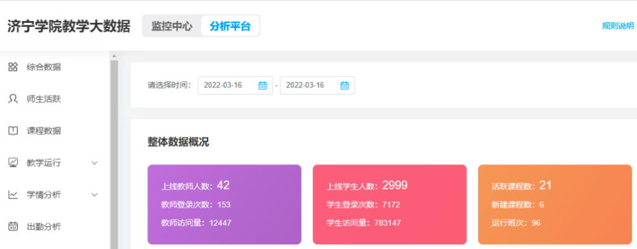Click the 济宁学院教学大数据 title
Screen dimensions: 637x249
pyautogui.click(x=69, y=26)
